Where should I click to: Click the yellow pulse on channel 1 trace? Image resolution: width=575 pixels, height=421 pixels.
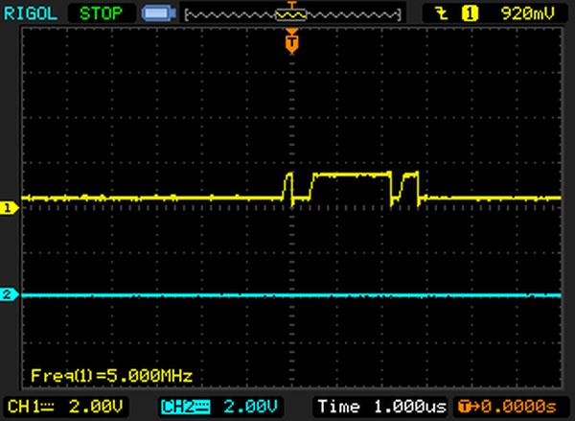click(353, 175)
